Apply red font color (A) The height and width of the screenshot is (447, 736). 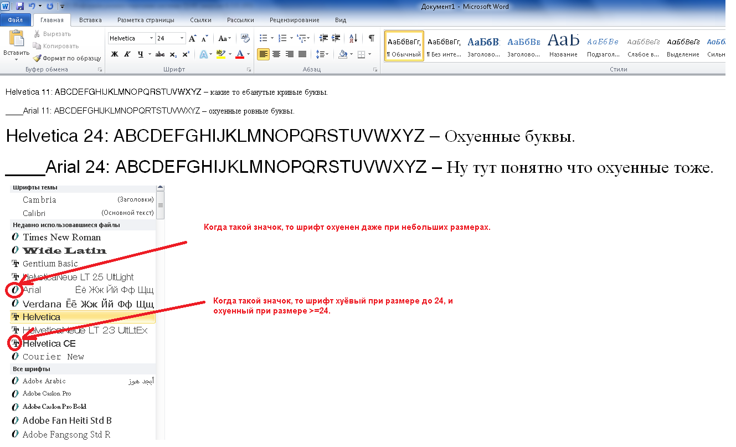click(x=240, y=54)
